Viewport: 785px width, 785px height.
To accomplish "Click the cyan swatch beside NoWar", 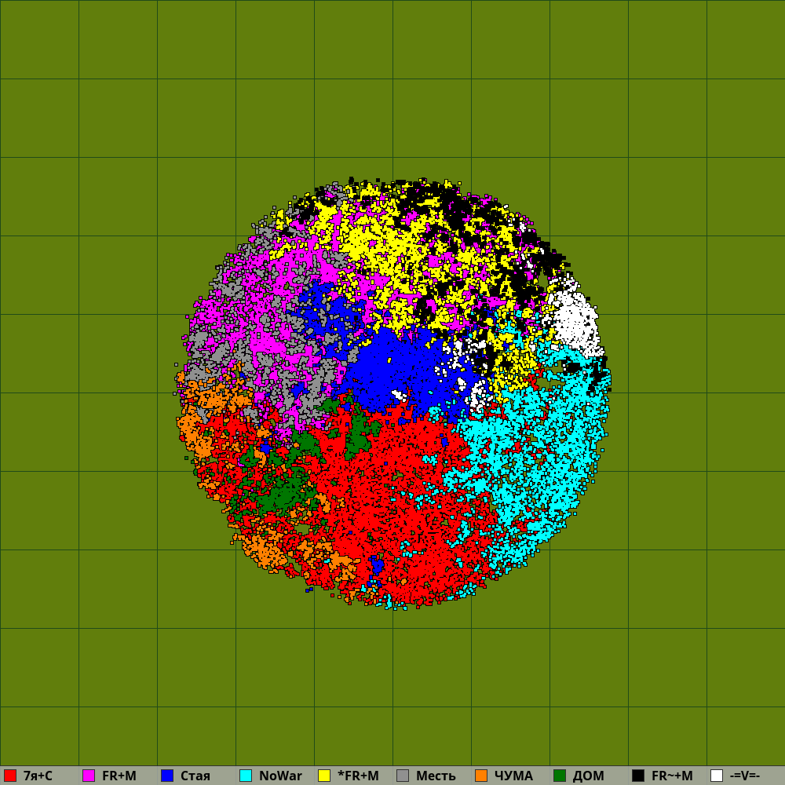I will click(x=246, y=776).
